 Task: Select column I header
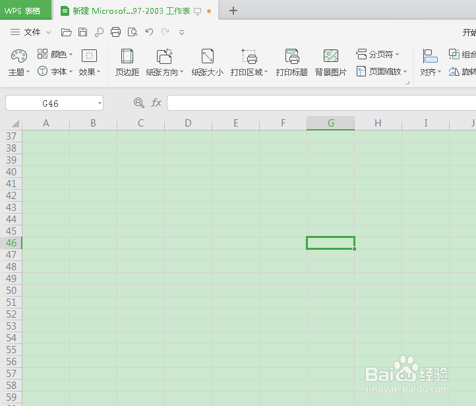[426, 123]
